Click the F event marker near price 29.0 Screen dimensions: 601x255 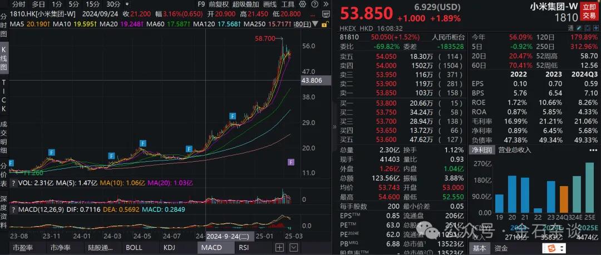233,116
